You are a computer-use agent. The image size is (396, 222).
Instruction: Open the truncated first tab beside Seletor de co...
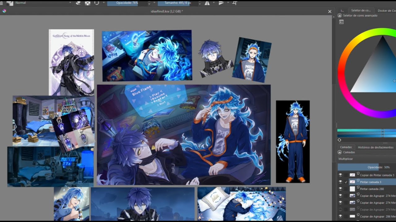(342, 10)
